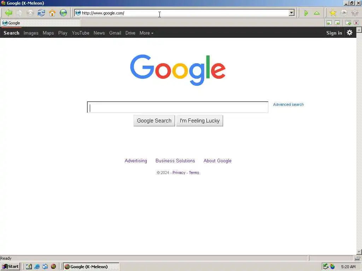
Task: Launch K-Meleon from the quick launch icon
Action: pyautogui.click(x=53, y=266)
